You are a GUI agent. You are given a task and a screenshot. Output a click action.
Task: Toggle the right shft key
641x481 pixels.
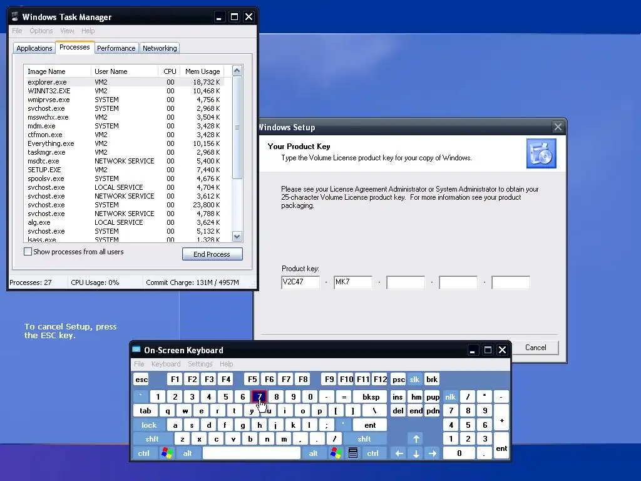364,439
